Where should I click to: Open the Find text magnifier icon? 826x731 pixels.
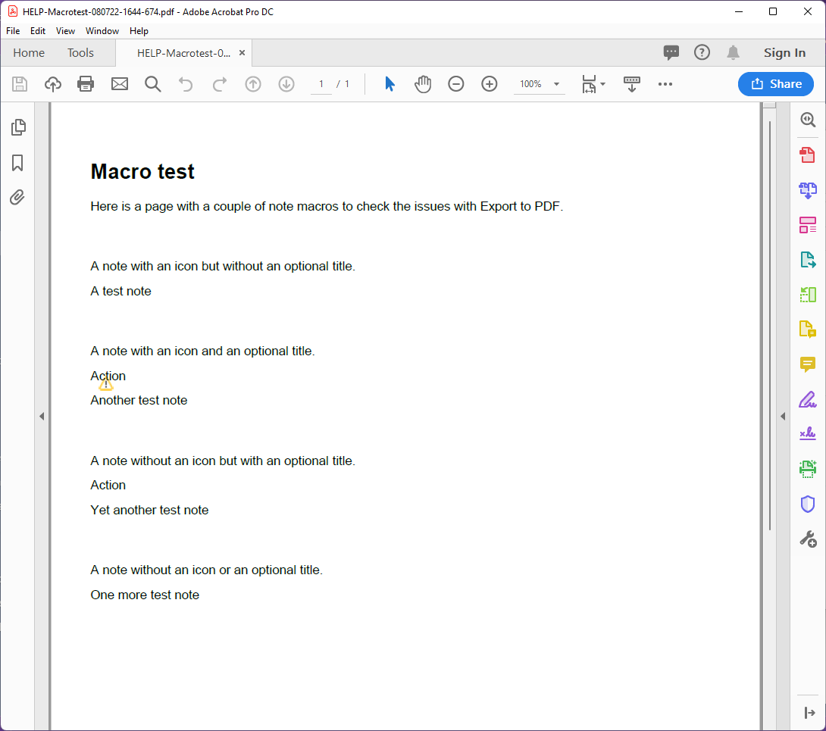point(153,84)
